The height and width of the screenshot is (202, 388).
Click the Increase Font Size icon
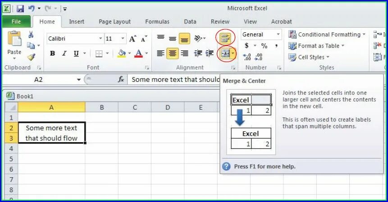(132, 39)
